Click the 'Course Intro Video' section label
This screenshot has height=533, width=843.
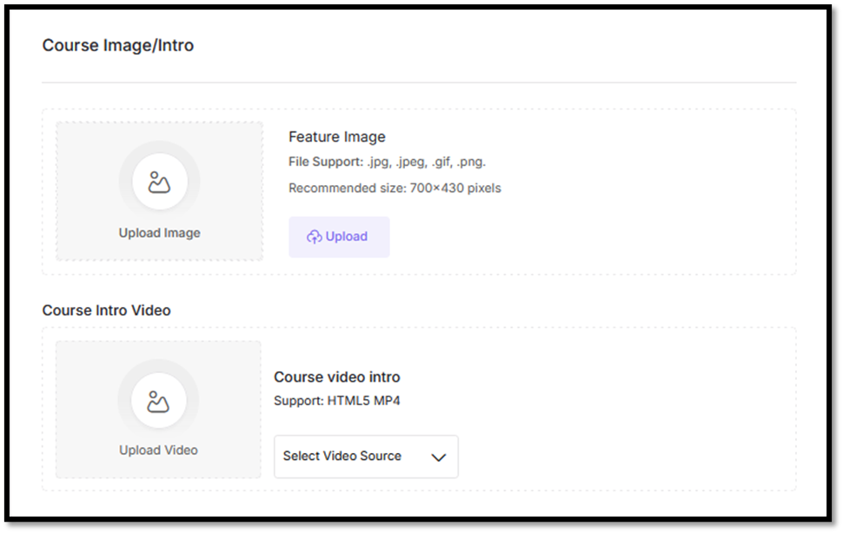click(106, 310)
